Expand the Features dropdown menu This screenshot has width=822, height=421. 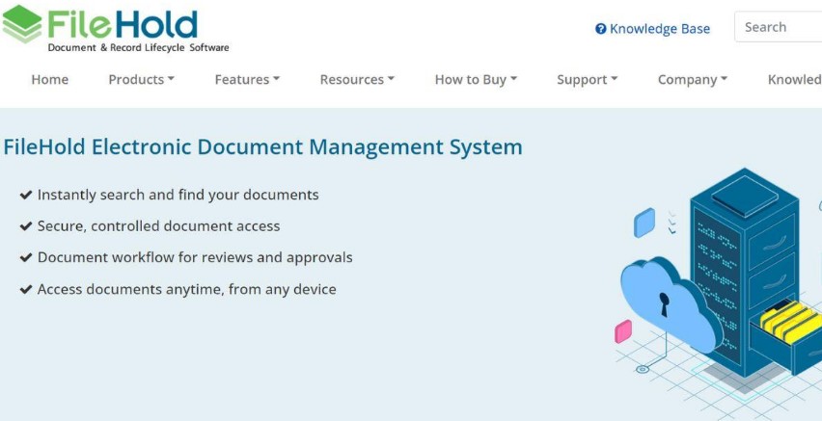tap(247, 80)
